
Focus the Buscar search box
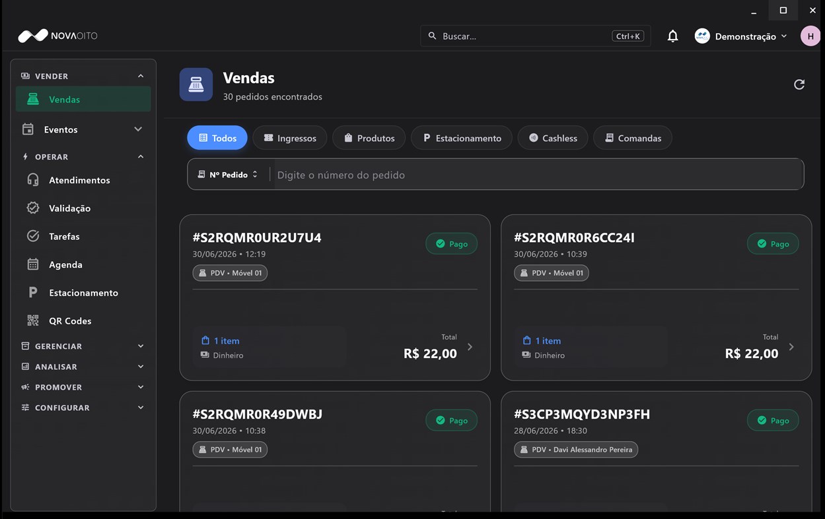coord(536,36)
